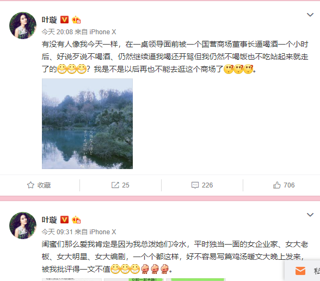Click orange V verified badge on first post

[x=64, y=20]
